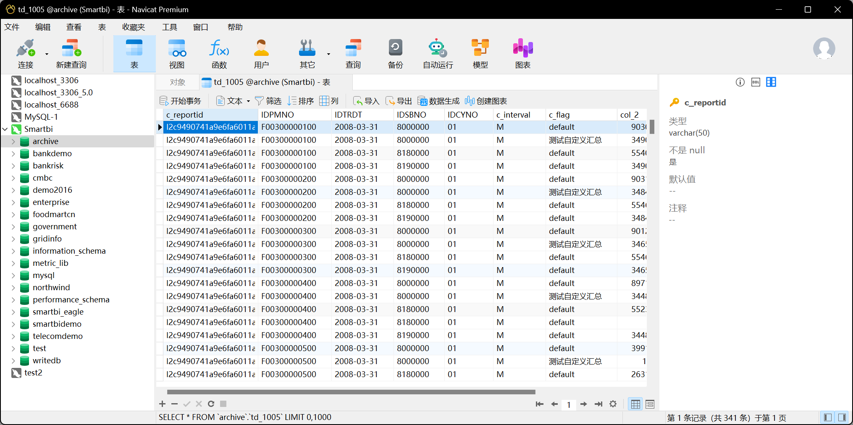The height and width of the screenshot is (425, 853).
Task: Open the 函数 (Functions) section
Action: [219, 52]
